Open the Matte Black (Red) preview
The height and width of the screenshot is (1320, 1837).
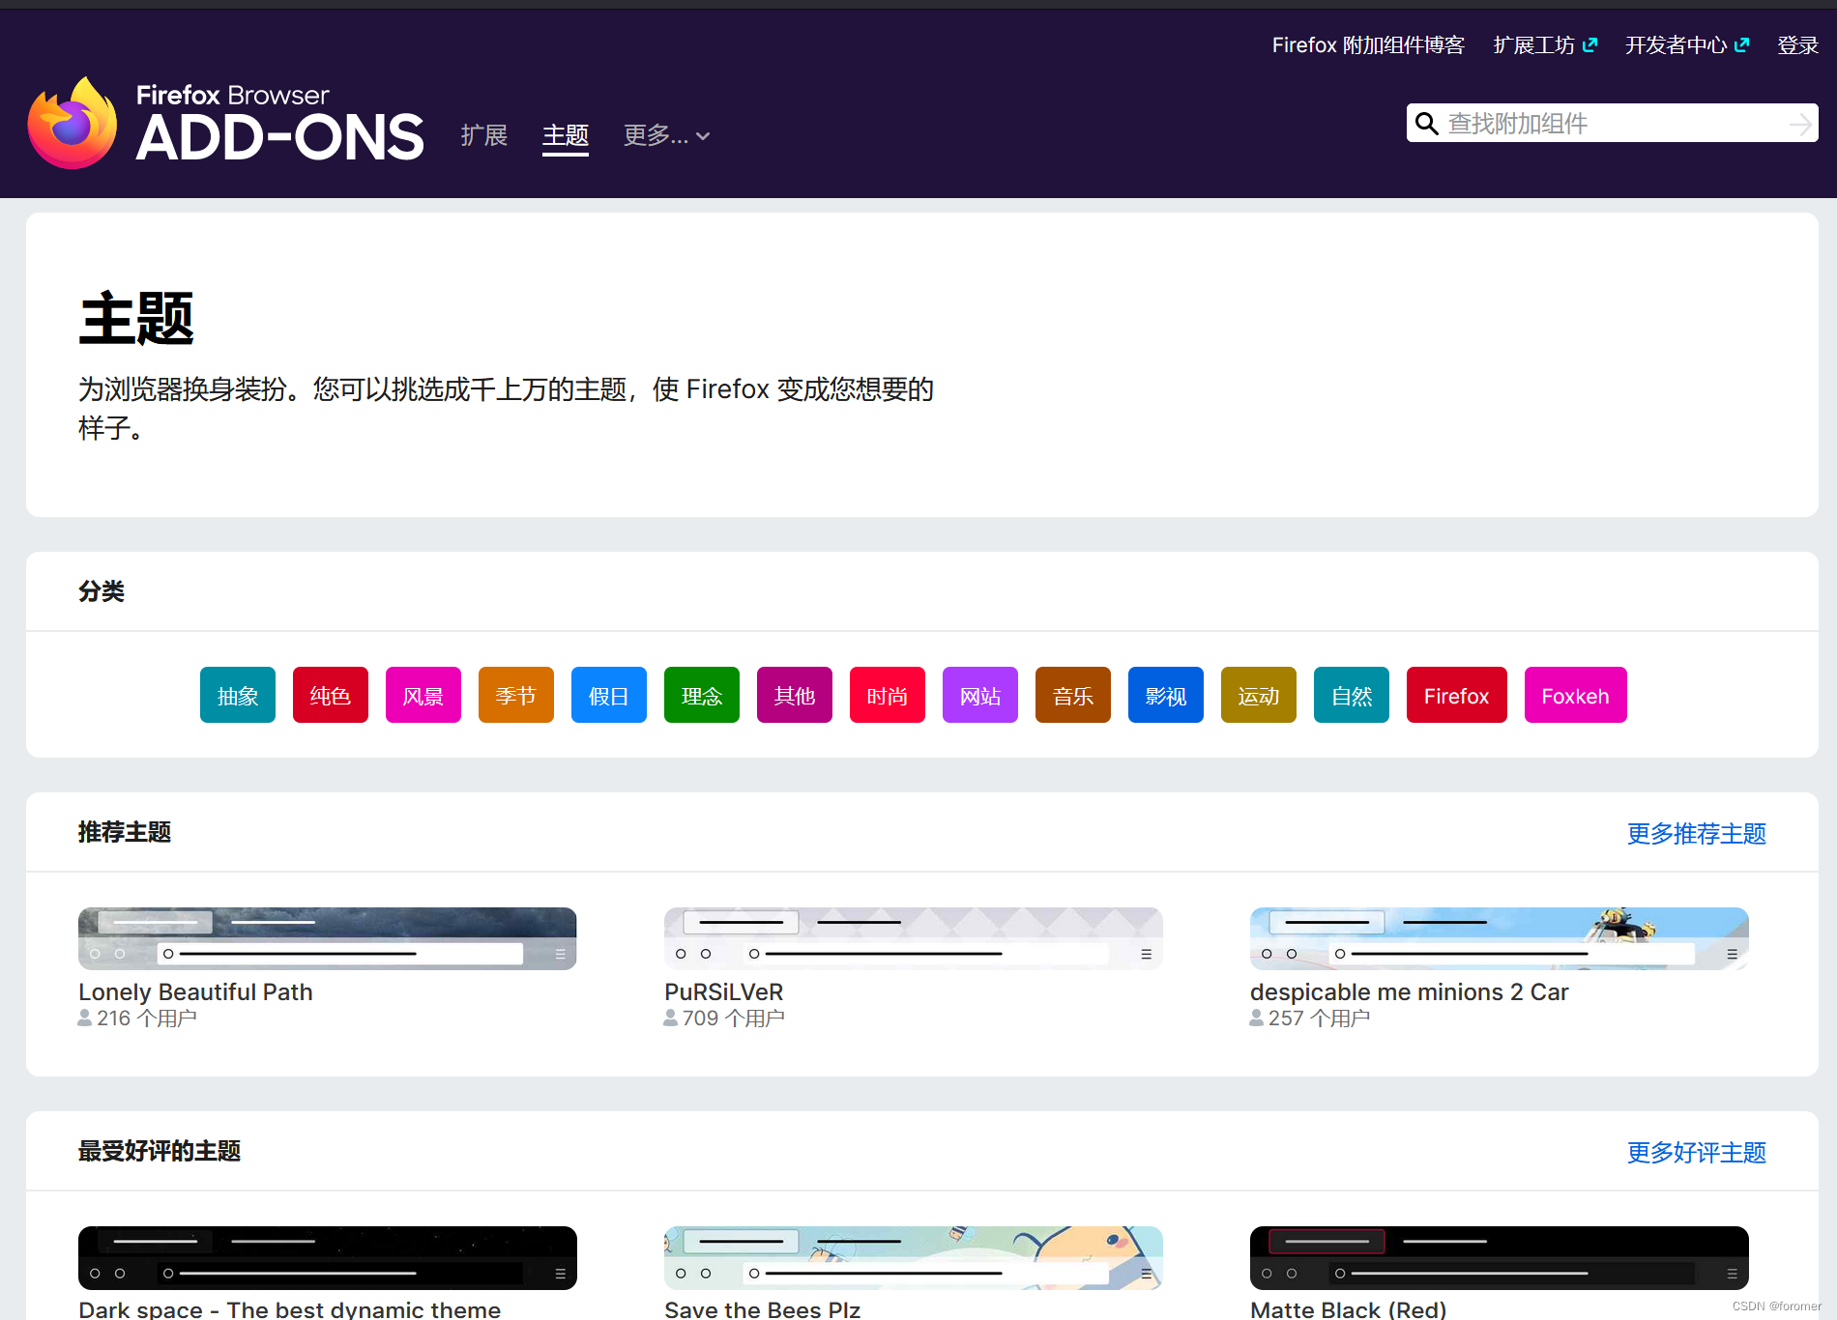click(1500, 1258)
